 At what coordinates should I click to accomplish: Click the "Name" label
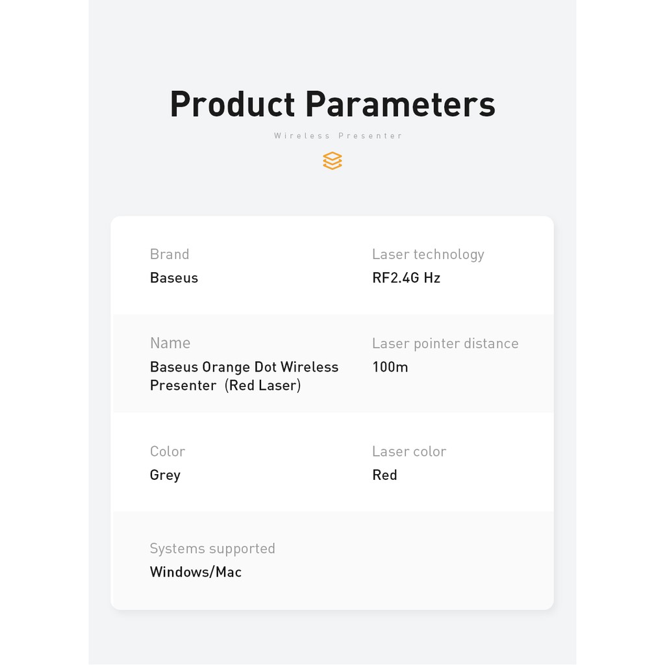[x=170, y=343]
